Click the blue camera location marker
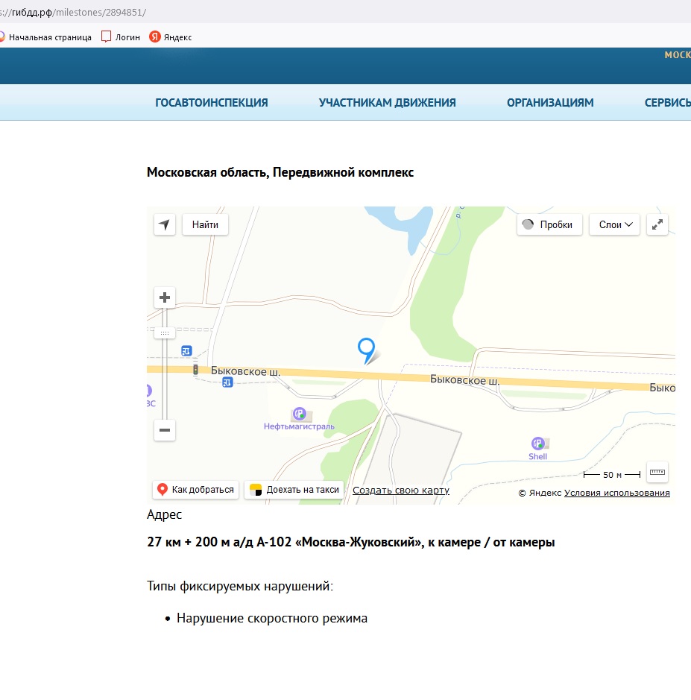Screen dimensions: 691x700 coord(366,349)
